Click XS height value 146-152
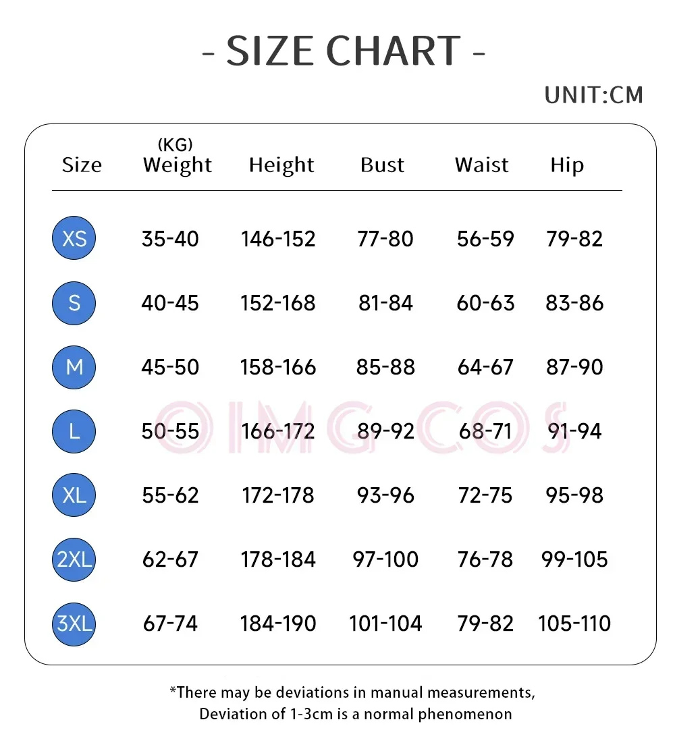Viewport: 675px width, 751px height. coord(278,238)
